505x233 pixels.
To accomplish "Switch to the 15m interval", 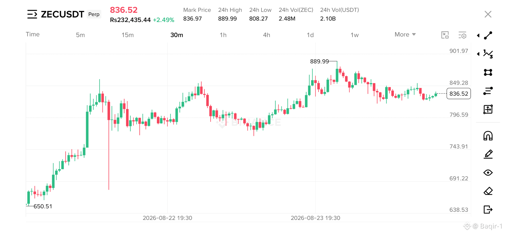I will pos(128,35).
